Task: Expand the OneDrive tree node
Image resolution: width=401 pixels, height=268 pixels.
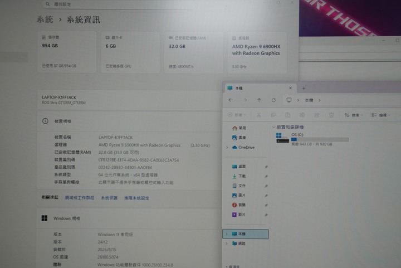Action: pyautogui.click(x=227, y=147)
